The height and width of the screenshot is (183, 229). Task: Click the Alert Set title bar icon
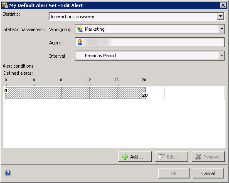pyautogui.click(x=5, y=5)
